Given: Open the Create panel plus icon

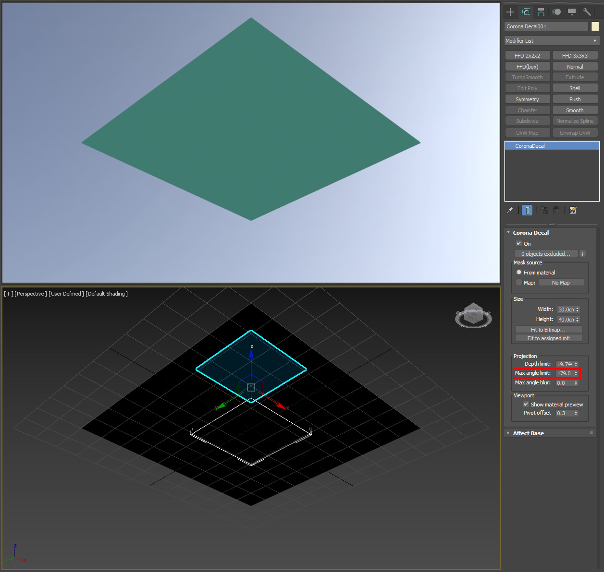Looking at the screenshot, I should (510, 12).
